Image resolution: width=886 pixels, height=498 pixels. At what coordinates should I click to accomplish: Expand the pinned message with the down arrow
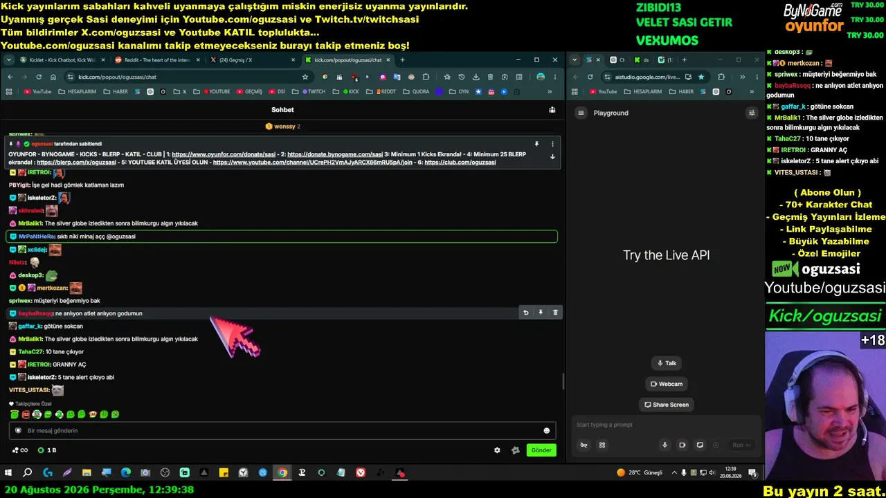click(552, 156)
